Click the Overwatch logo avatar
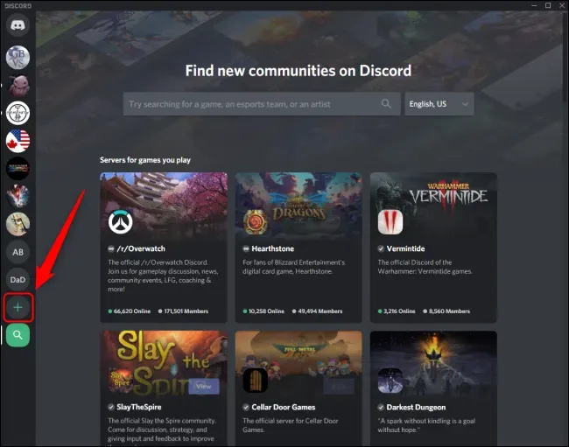The width and height of the screenshot is (569, 447). 121,222
